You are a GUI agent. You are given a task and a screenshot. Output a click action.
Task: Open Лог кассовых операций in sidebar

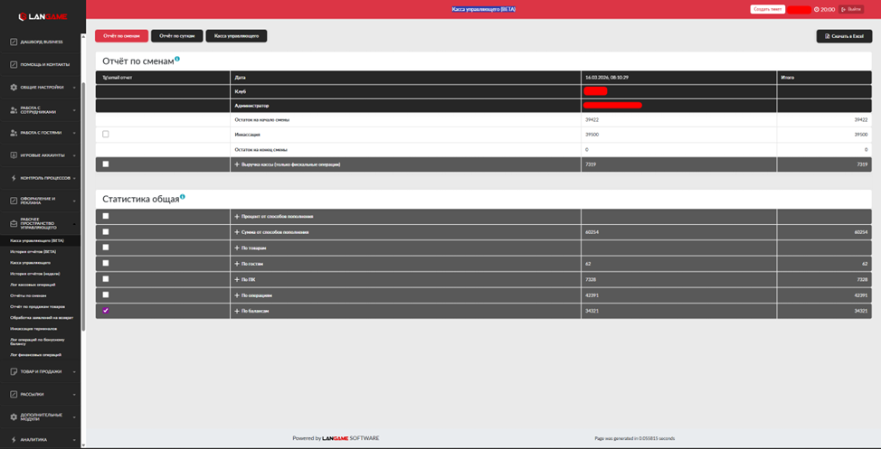[x=33, y=285]
